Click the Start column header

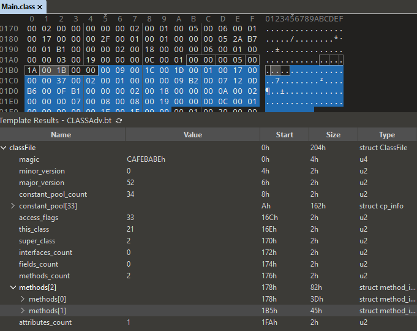coord(284,135)
